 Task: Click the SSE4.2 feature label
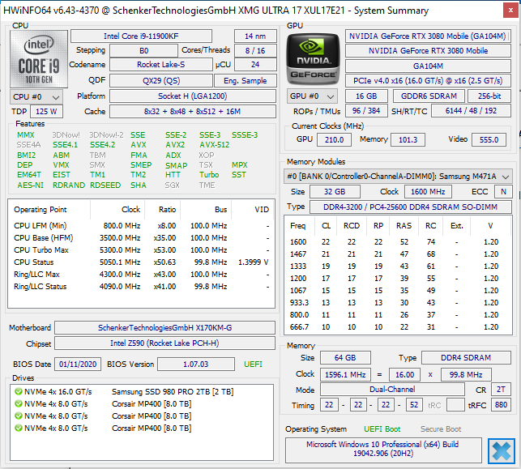[102, 145]
